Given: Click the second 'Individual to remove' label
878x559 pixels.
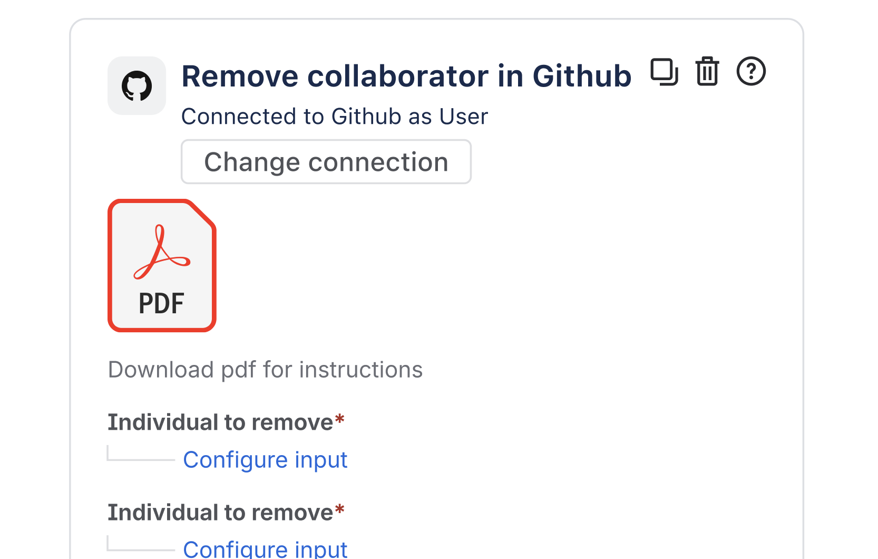Looking at the screenshot, I should click(x=220, y=513).
